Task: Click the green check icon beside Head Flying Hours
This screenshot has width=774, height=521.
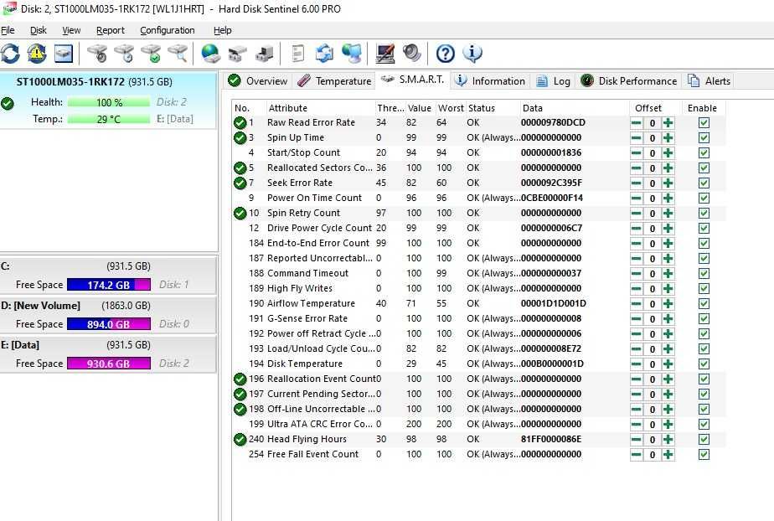Action: point(240,439)
